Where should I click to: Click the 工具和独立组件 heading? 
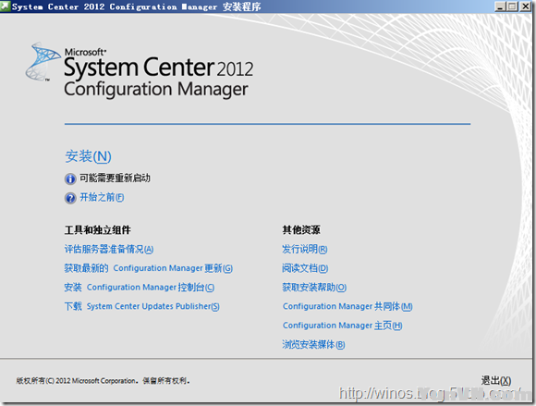coord(97,230)
